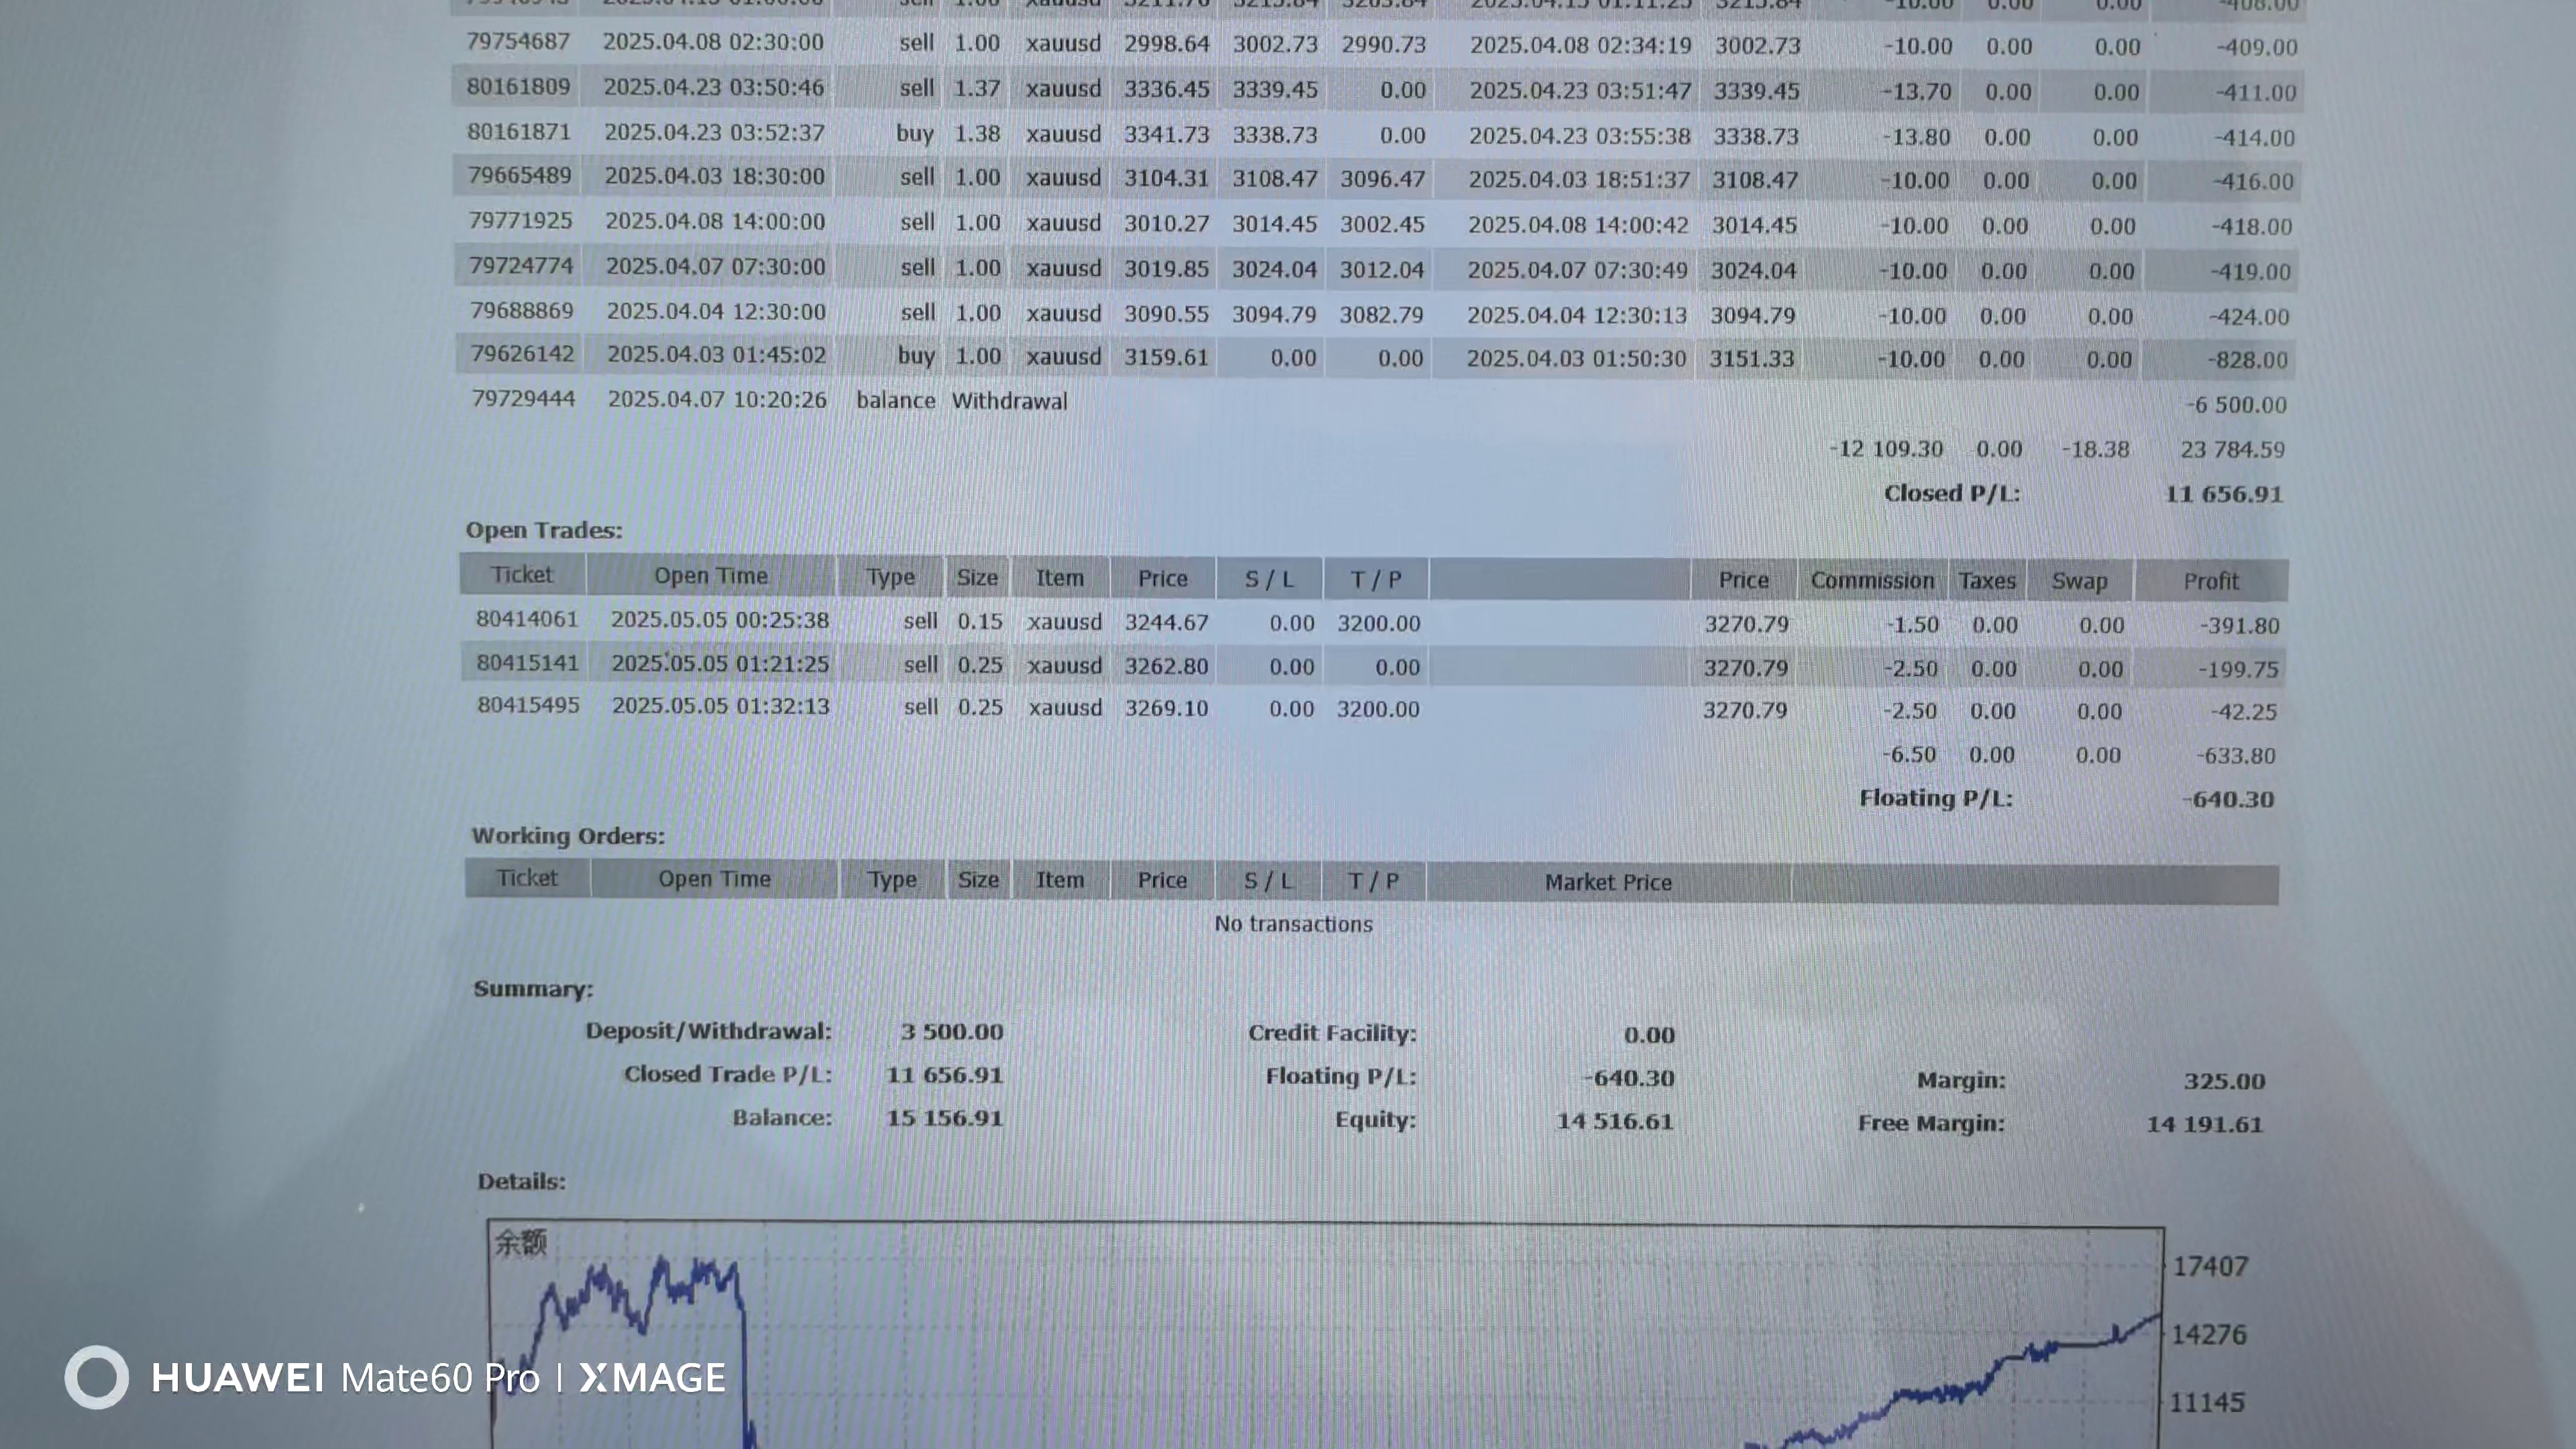Click the Deposit/Withdrawal value 3 500.00
2576x1449 pixels.
[x=951, y=1031]
